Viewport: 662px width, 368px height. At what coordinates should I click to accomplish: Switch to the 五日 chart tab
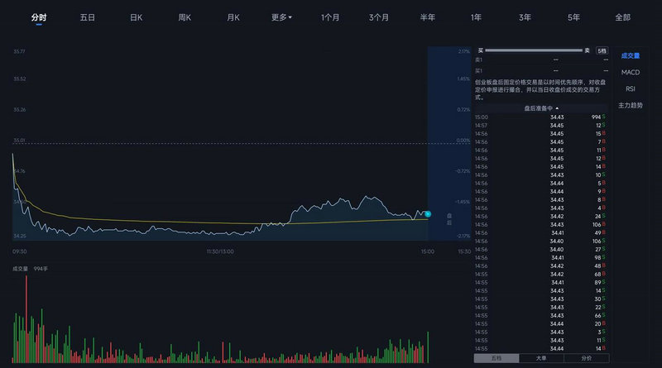click(x=88, y=17)
